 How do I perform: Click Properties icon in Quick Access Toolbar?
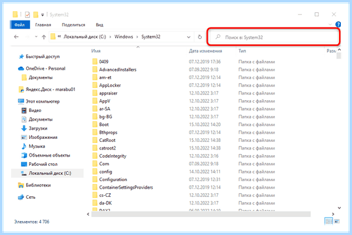(28, 15)
